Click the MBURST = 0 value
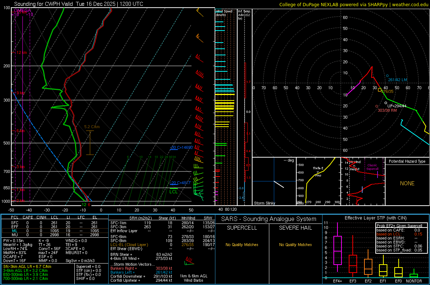The width and height of the screenshot is (430, 285). (x=76, y=253)
